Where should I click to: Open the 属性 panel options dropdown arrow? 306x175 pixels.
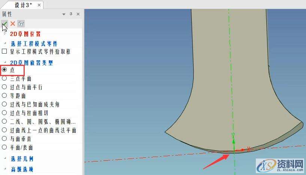point(64,14)
